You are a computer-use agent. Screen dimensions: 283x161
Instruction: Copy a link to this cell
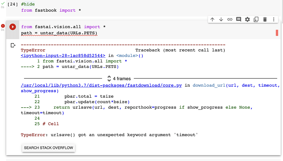click(230, 19)
